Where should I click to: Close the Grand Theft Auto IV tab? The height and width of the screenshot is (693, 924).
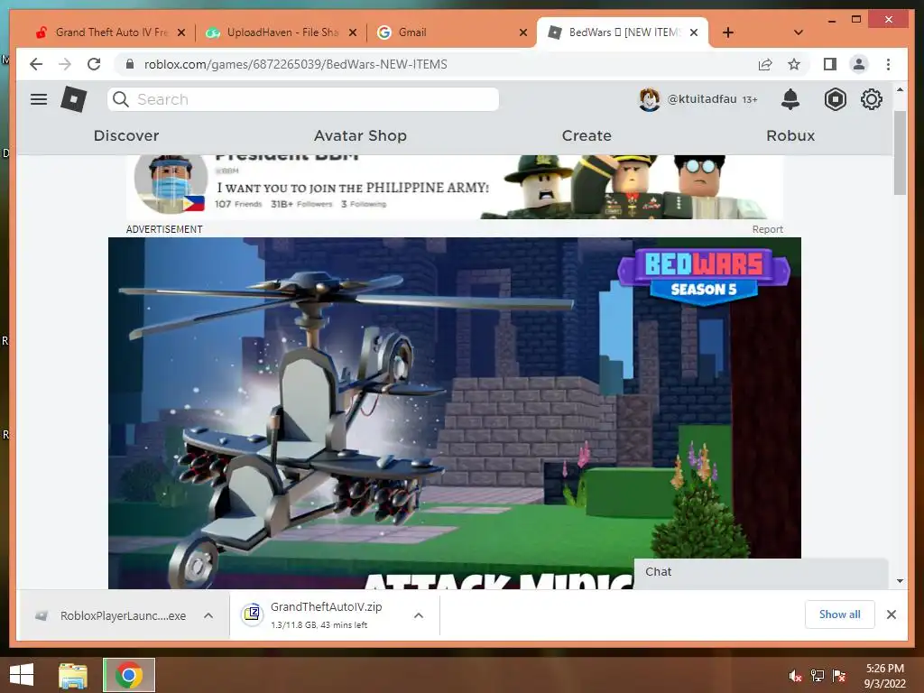click(181, 32)
